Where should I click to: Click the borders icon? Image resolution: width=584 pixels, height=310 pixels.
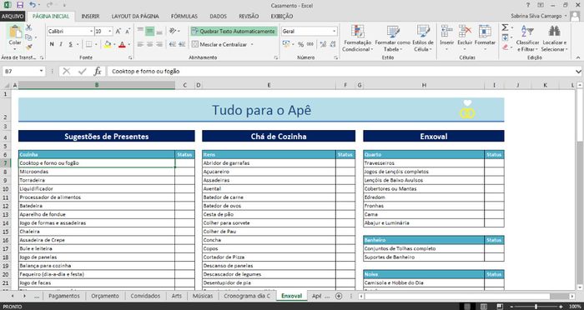coord(88,44)
